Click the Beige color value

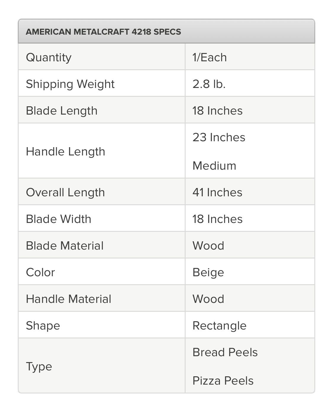[x=208, y=272]
